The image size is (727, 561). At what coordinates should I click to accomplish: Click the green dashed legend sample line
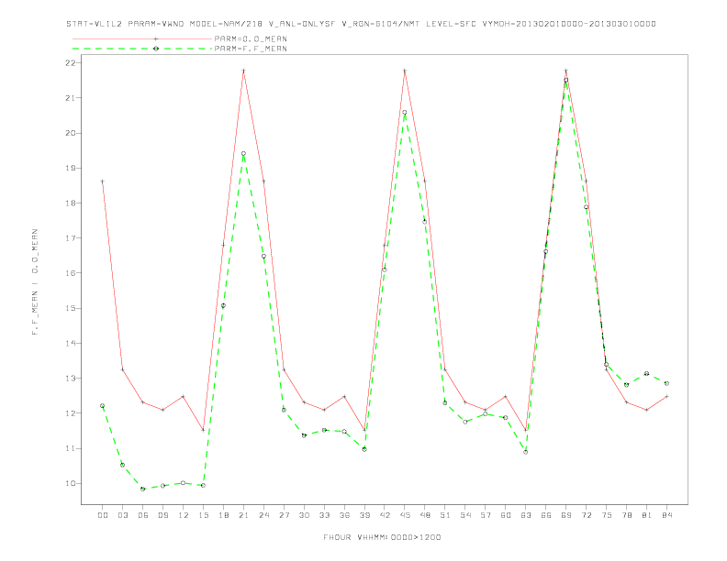point(142,49)
